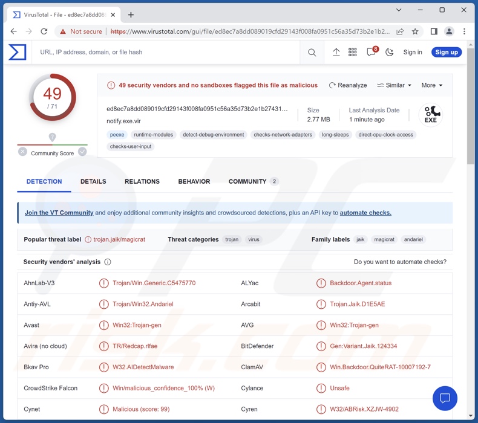This screenshot has width=478, height=423.
Task: Click the checks-network-adapters tag
Action: (x=283, y=135)
